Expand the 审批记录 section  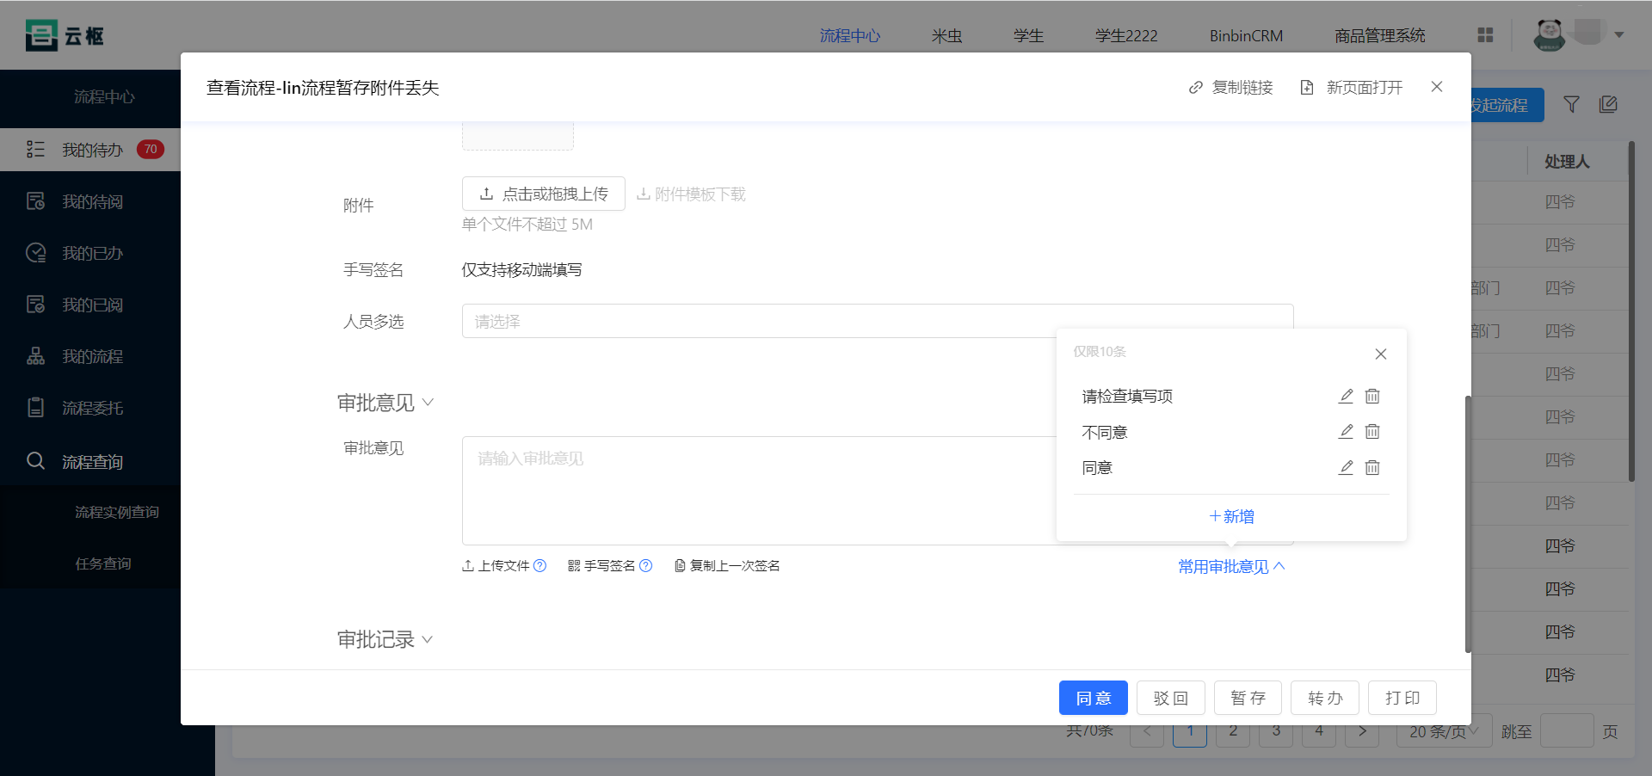coord(385,639)
